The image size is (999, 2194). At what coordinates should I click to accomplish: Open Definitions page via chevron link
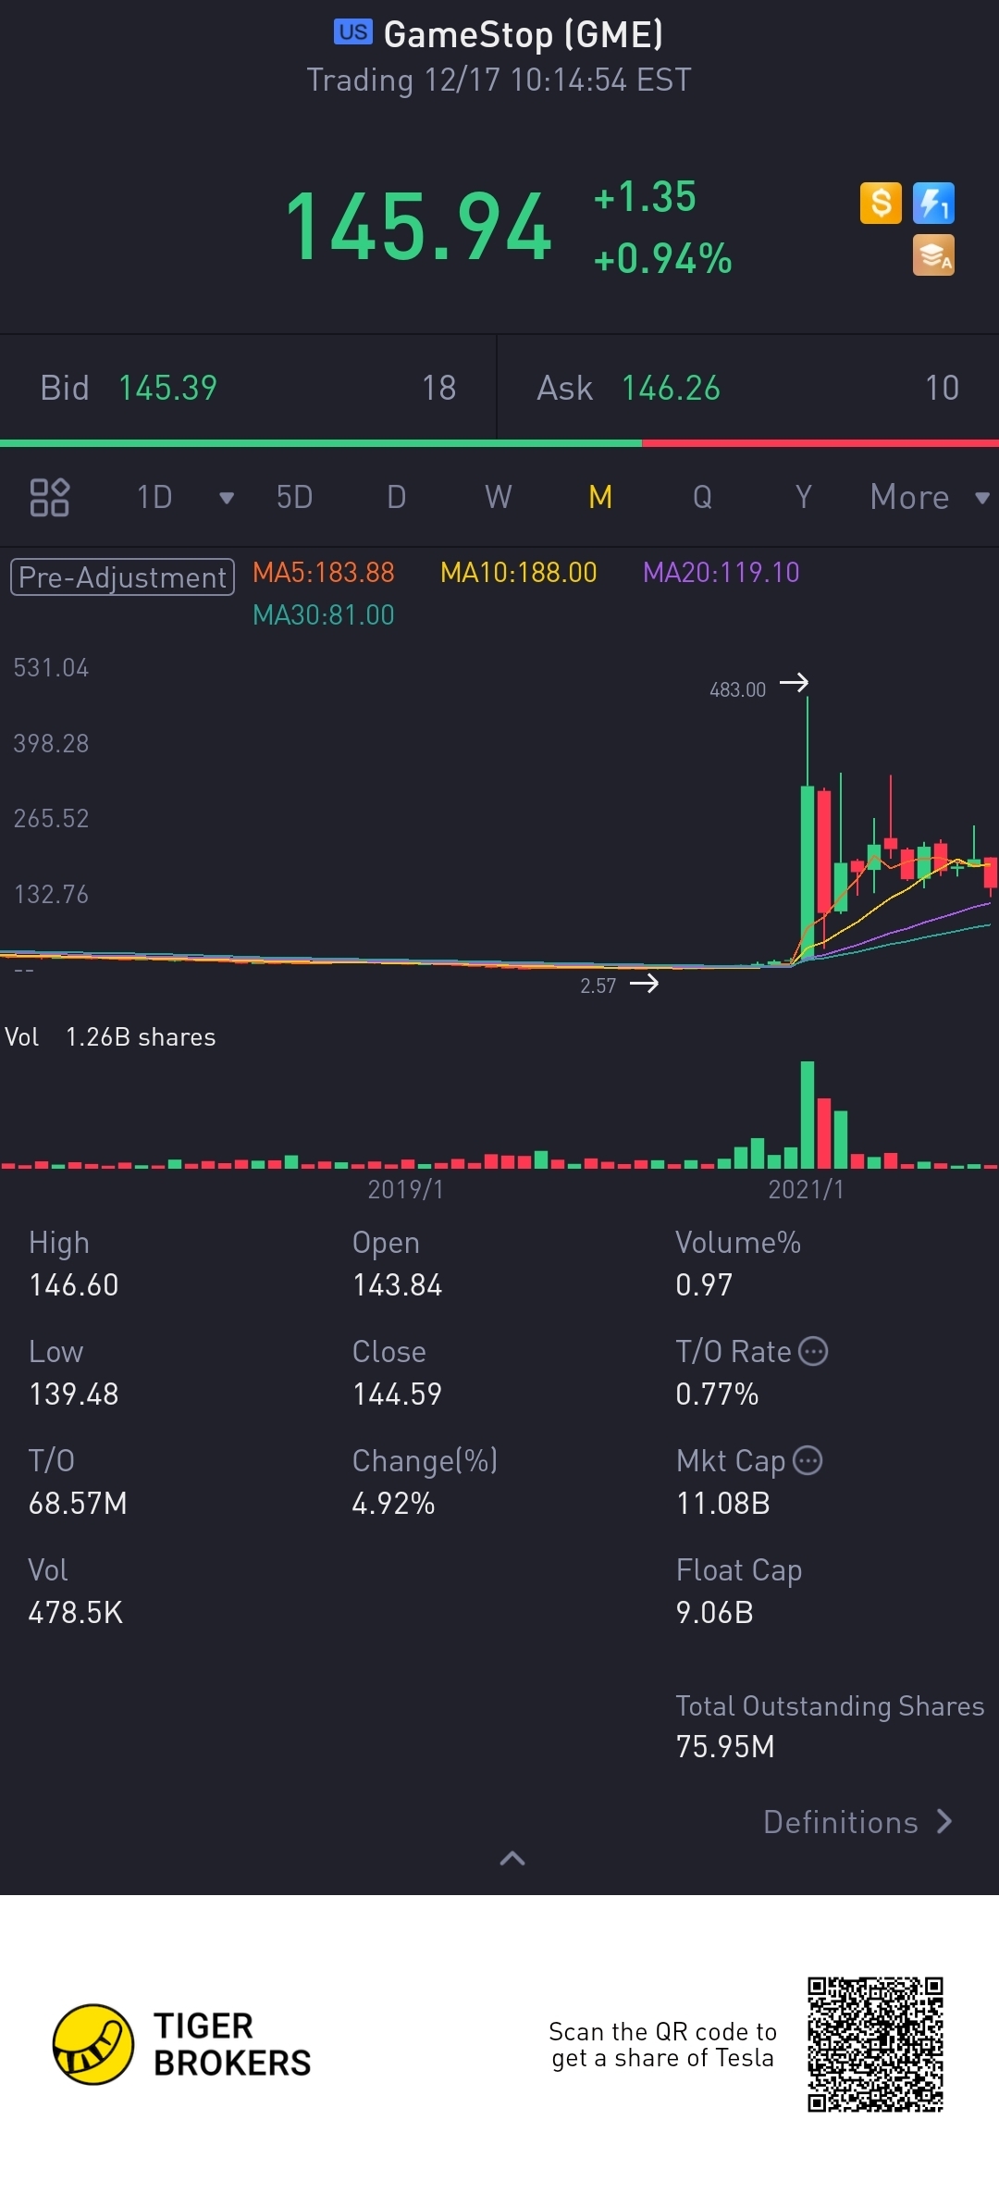(x=857, y=1822)
